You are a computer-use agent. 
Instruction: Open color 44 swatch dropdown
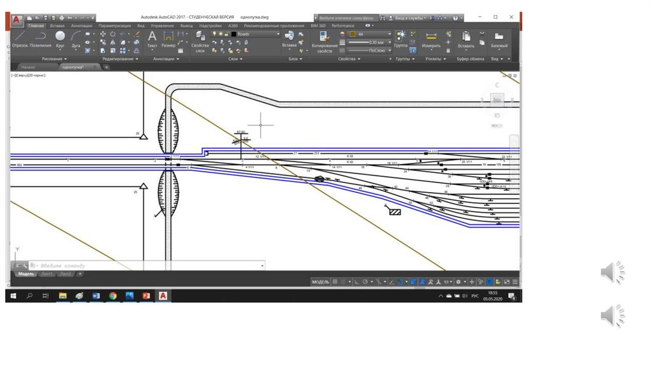pyautogui.click(x=369, y=34)
